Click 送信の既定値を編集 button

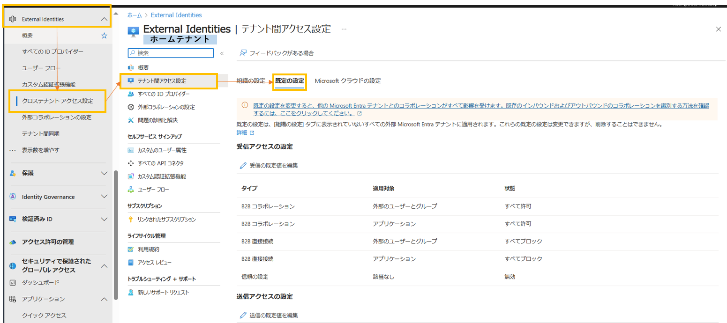[269, 315]
